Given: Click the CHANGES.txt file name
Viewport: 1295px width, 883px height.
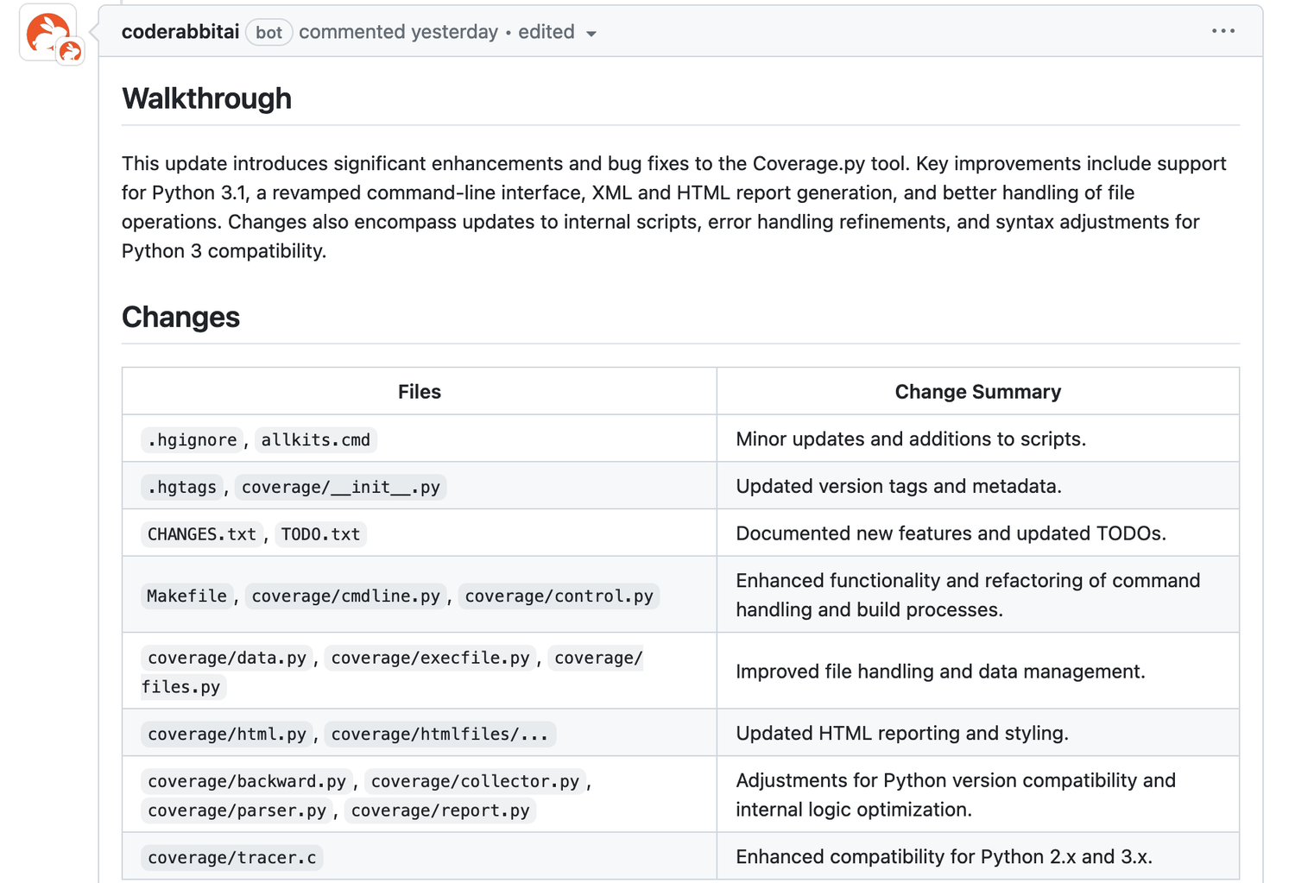Looking at the screenshot, I should [201, 533].
